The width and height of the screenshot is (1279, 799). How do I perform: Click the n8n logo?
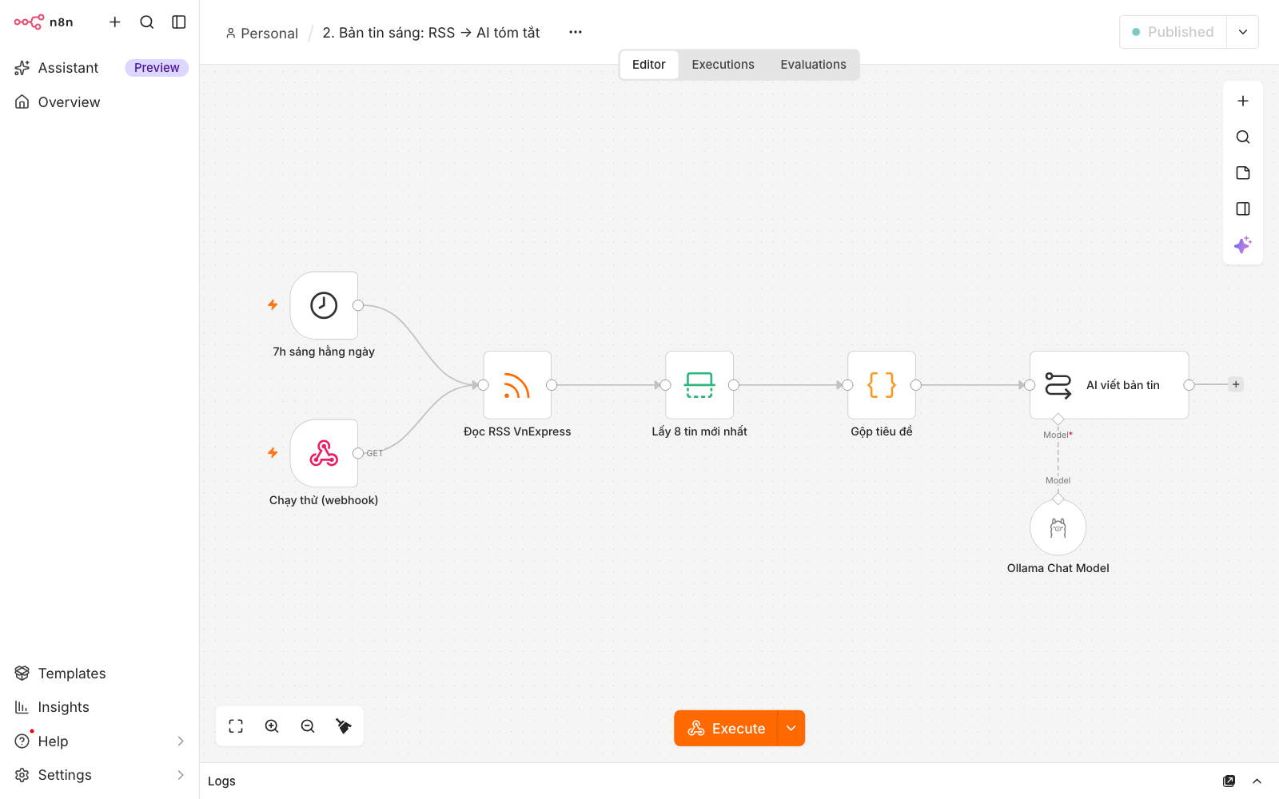[43, 22]
